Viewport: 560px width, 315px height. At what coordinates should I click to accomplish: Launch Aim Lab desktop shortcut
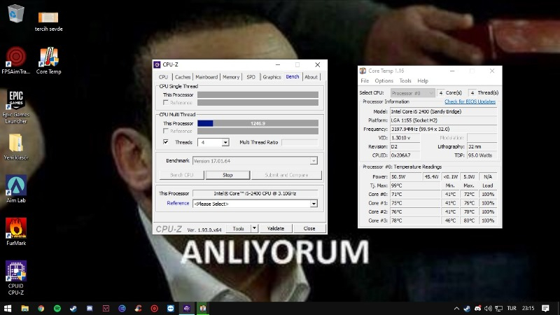coord(15,189)
